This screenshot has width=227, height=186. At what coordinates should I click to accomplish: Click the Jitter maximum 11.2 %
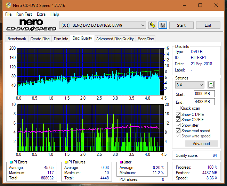(x=159, y=173)
